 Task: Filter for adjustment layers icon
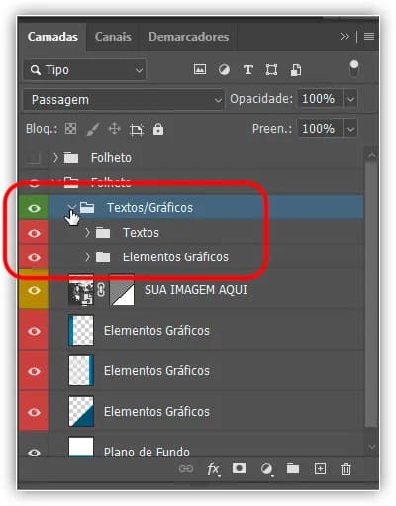click(224, 70)
